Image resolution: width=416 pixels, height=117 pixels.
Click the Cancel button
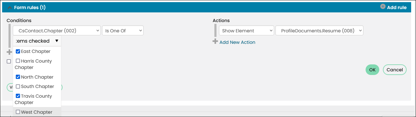pos(394,70)
